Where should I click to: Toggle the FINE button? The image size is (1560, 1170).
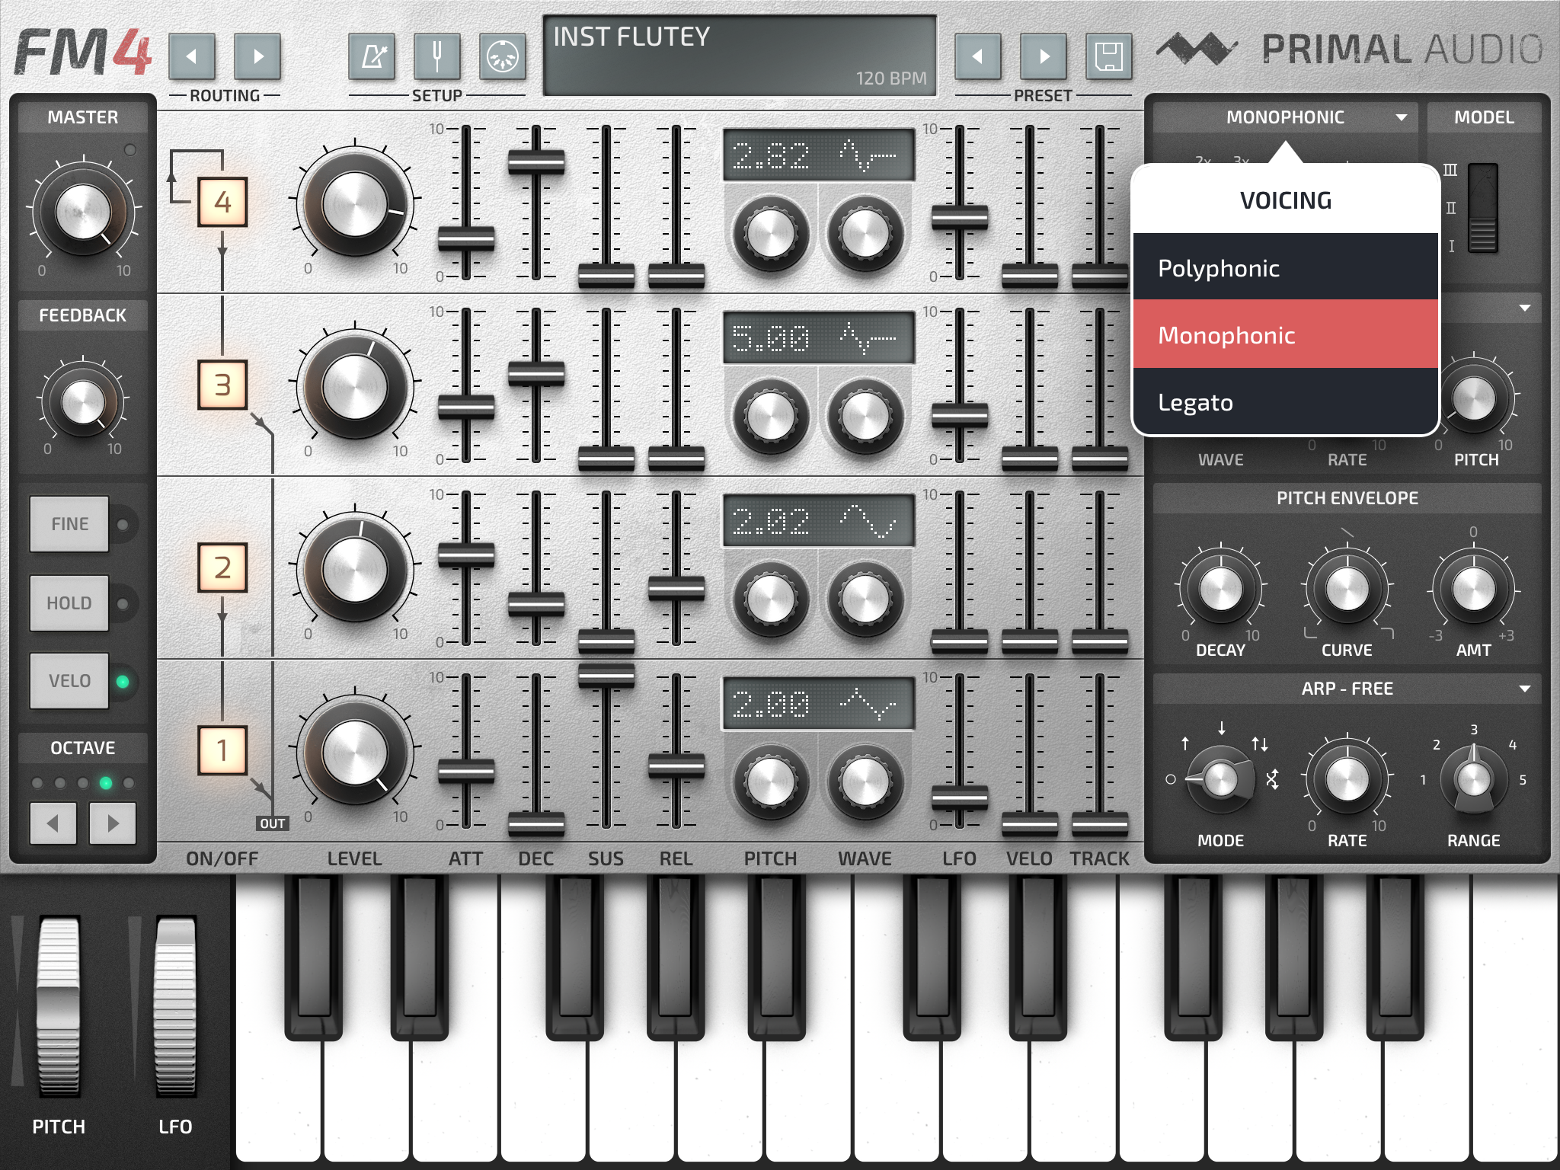pos(69,524)
